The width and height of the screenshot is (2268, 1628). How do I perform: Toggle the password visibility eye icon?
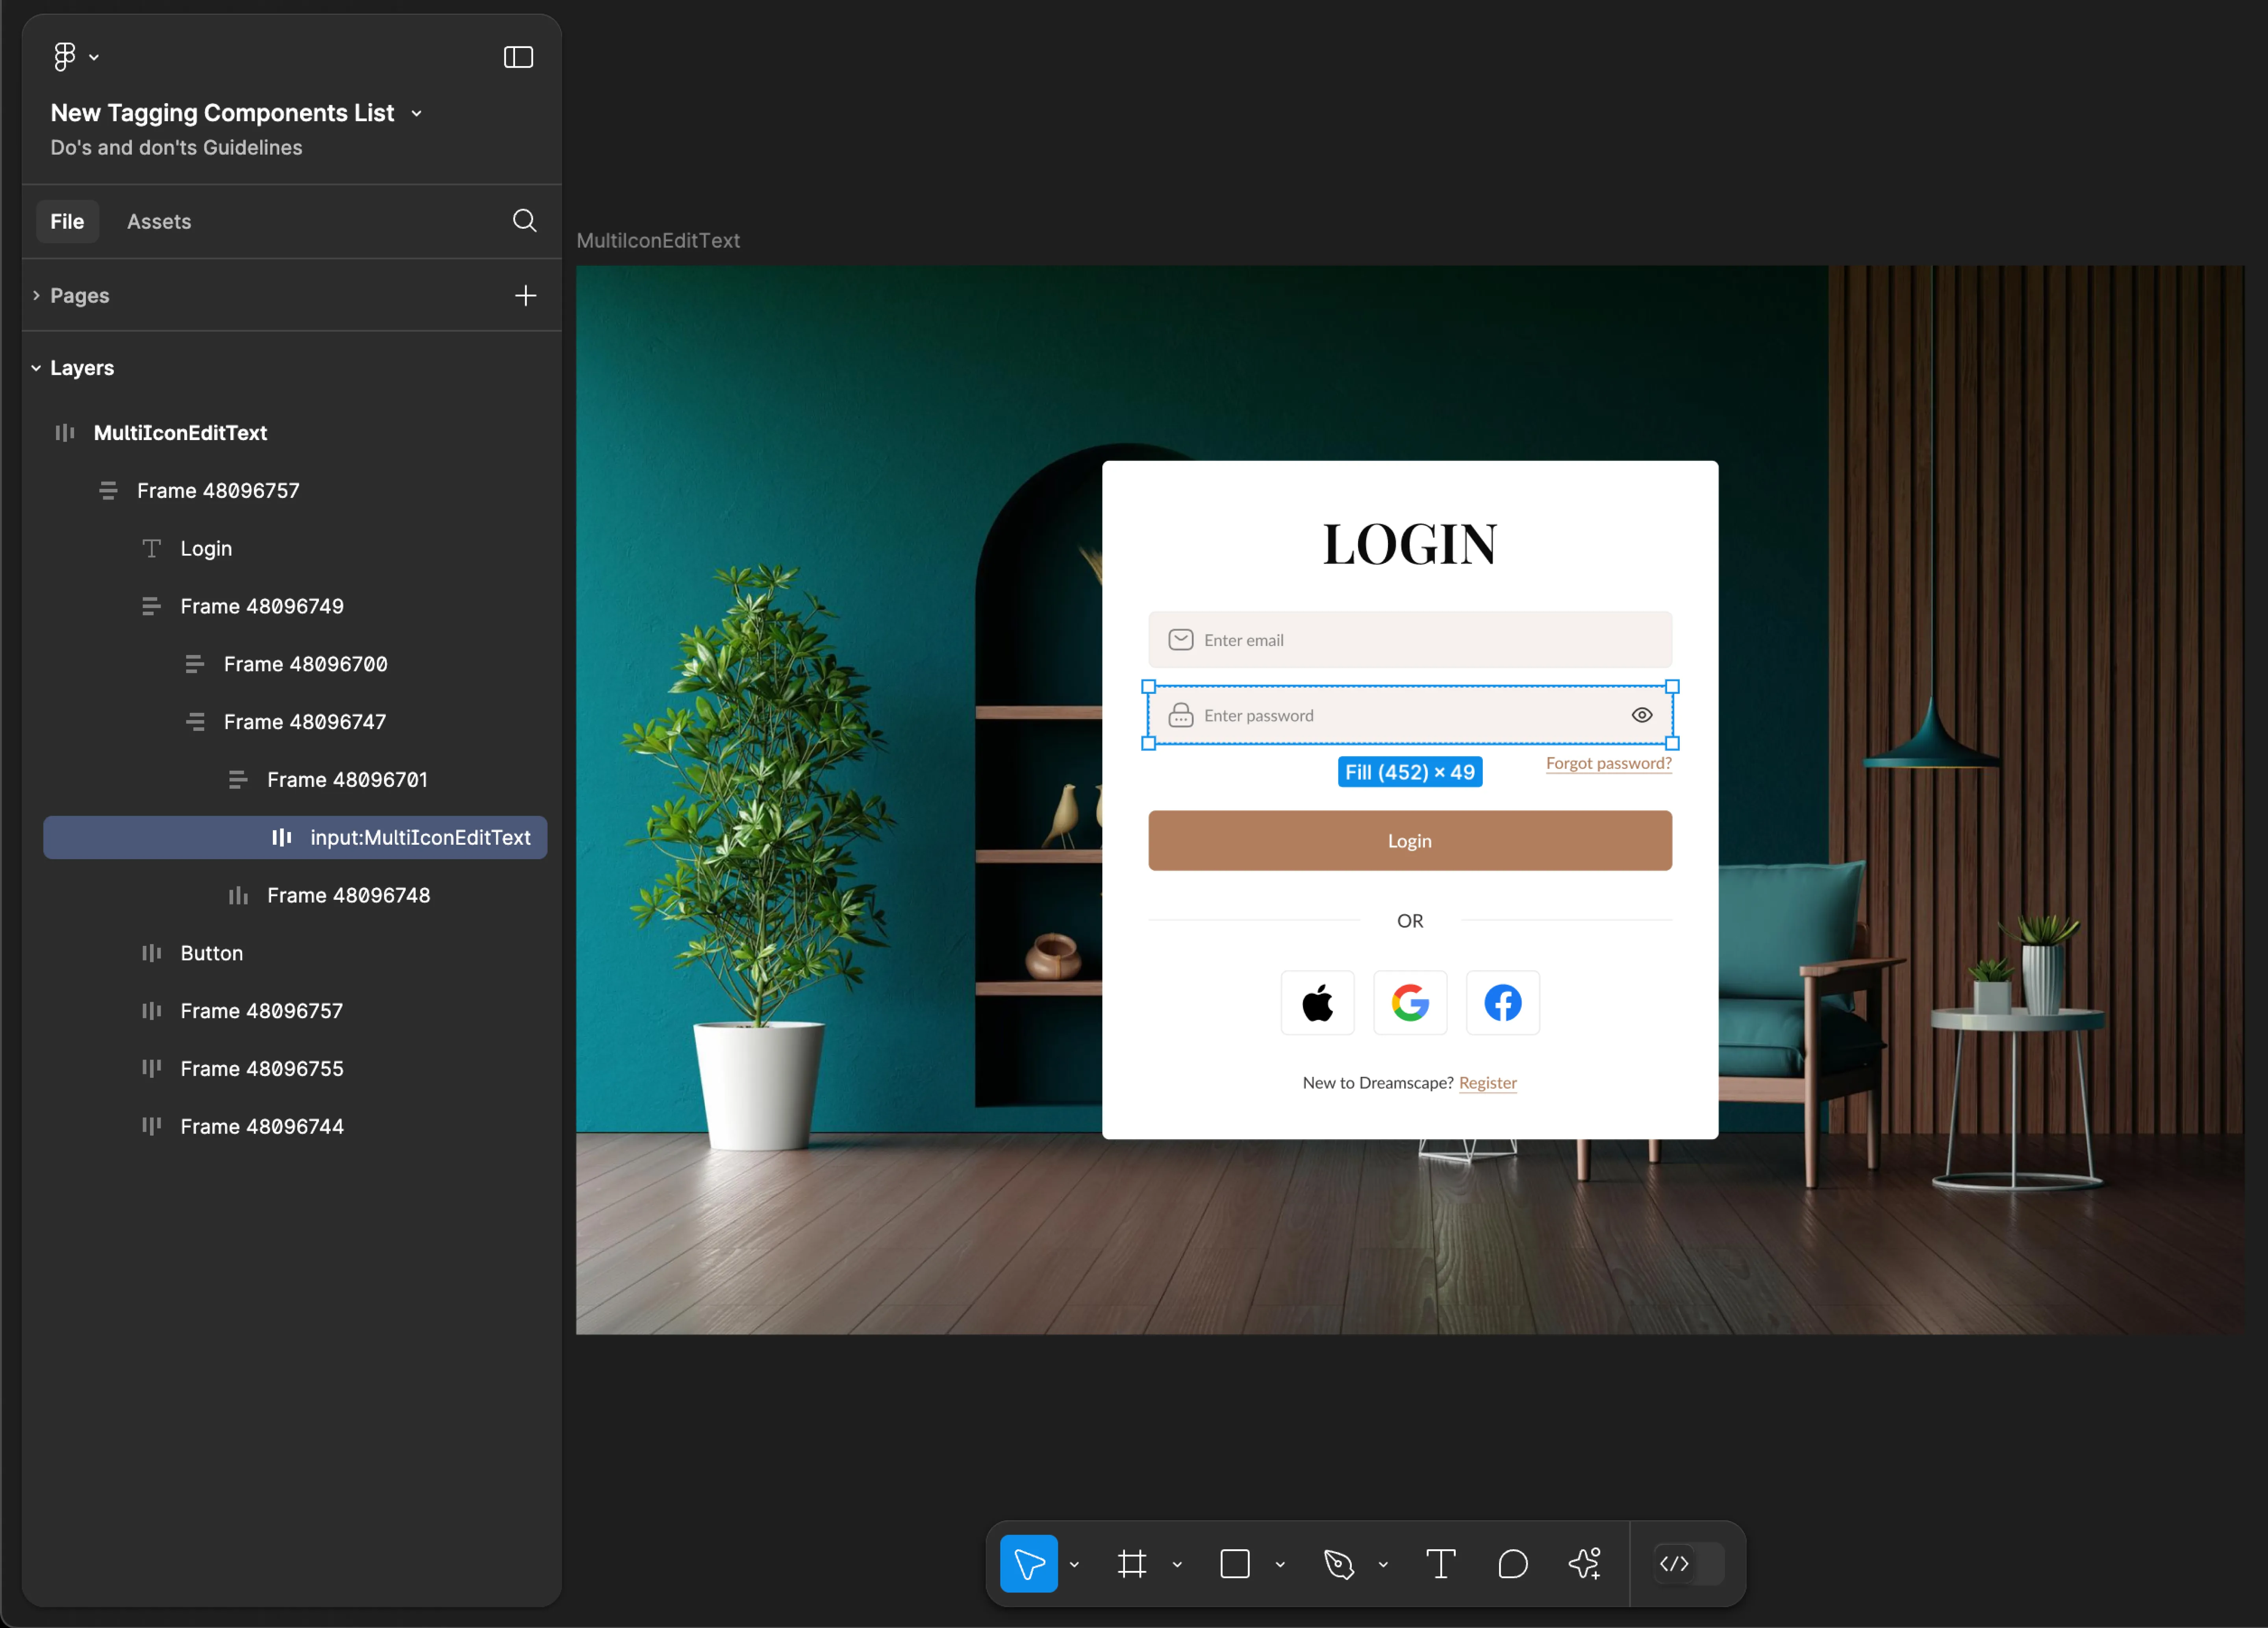[1642, 716]
